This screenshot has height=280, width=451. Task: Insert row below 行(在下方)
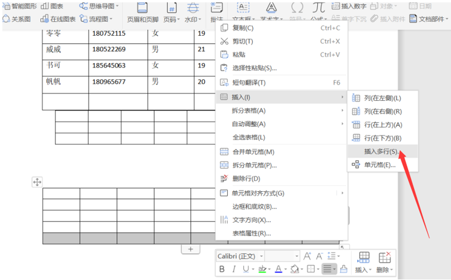point(383,138)
